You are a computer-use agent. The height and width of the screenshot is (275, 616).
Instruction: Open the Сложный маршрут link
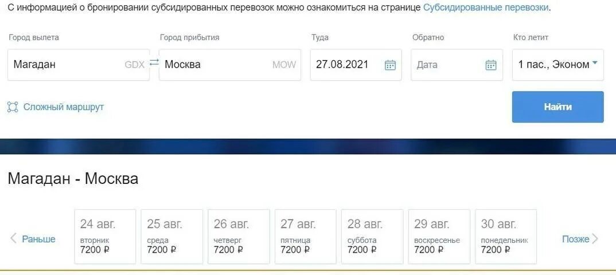[x=64, y=107]
